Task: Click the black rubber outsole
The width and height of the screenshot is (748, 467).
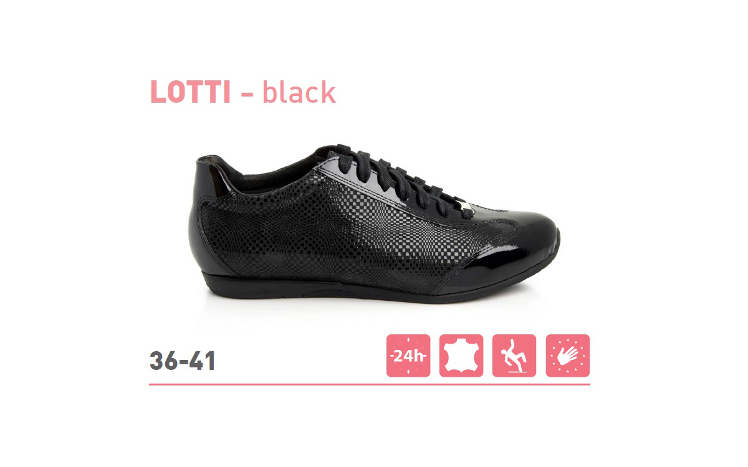Action: coord(374,293)
